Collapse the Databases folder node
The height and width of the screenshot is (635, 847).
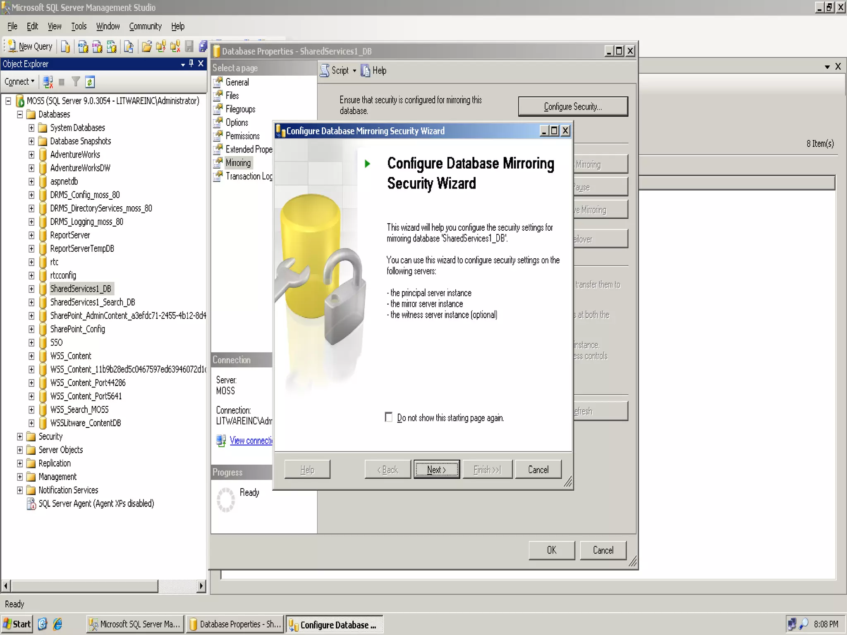tap(20, 115)
